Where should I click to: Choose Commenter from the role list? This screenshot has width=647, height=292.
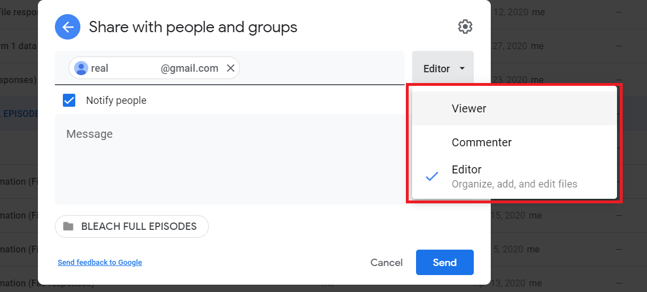coord(481,142)
